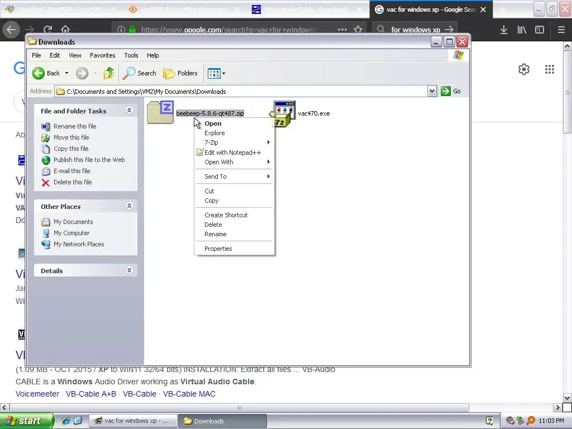Choose Rename in the context menu
This screenshot has width=572, height=429.
(x=234, y=234)
